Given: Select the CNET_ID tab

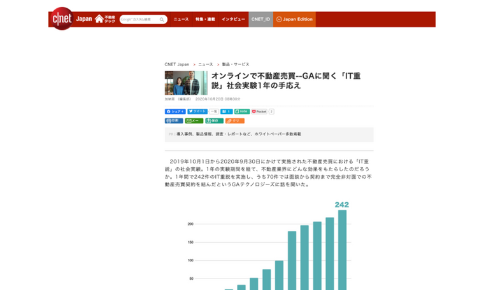Looking at the screenshot, I should pos(260,19).
